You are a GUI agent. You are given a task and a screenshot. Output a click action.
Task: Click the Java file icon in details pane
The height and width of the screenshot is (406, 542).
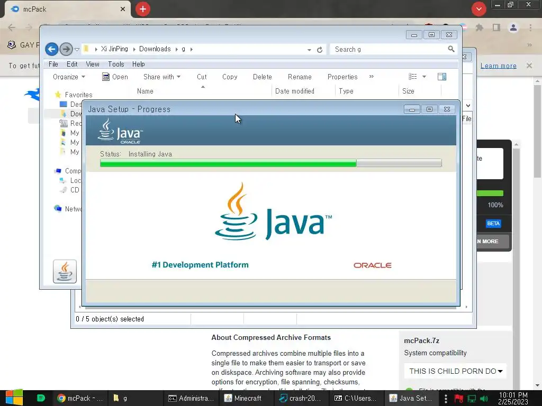pos(65,271)
